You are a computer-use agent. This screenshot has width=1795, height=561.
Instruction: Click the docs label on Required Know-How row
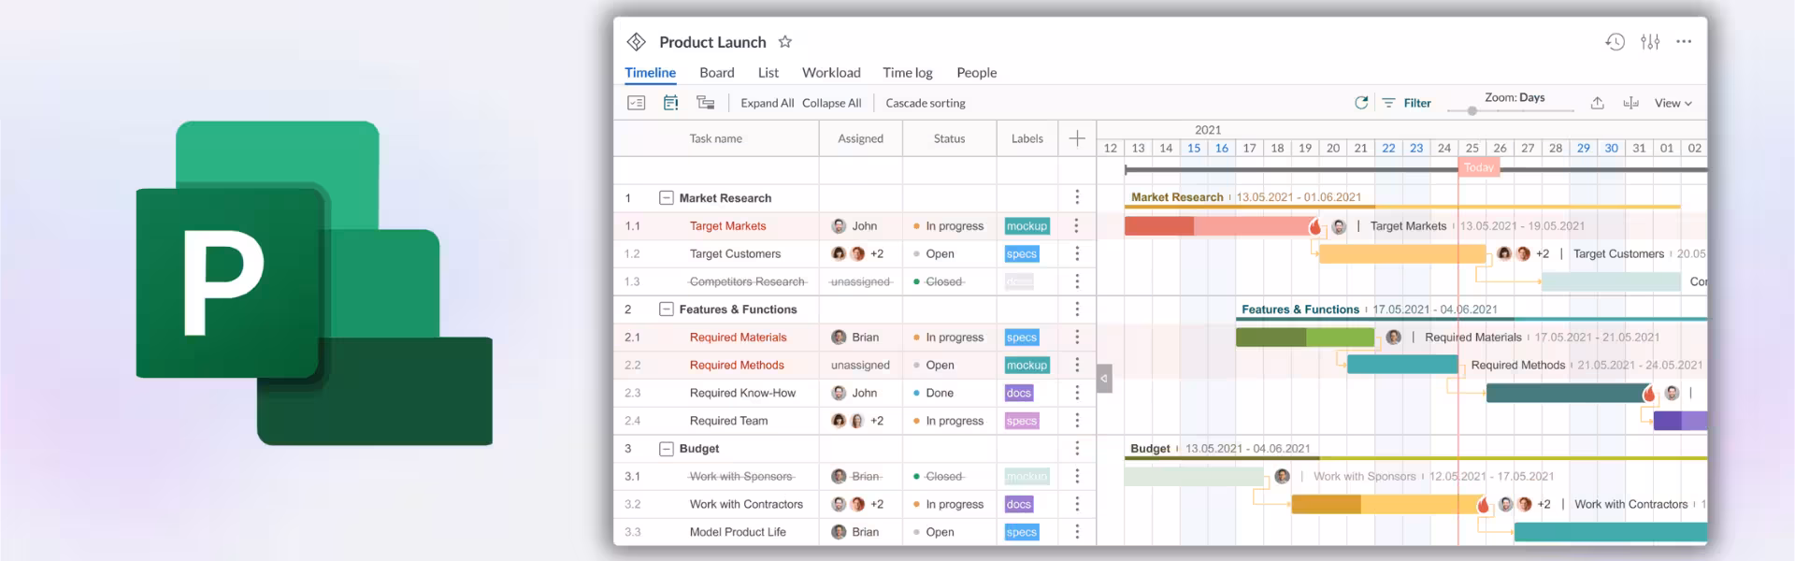coord(1019,393)
